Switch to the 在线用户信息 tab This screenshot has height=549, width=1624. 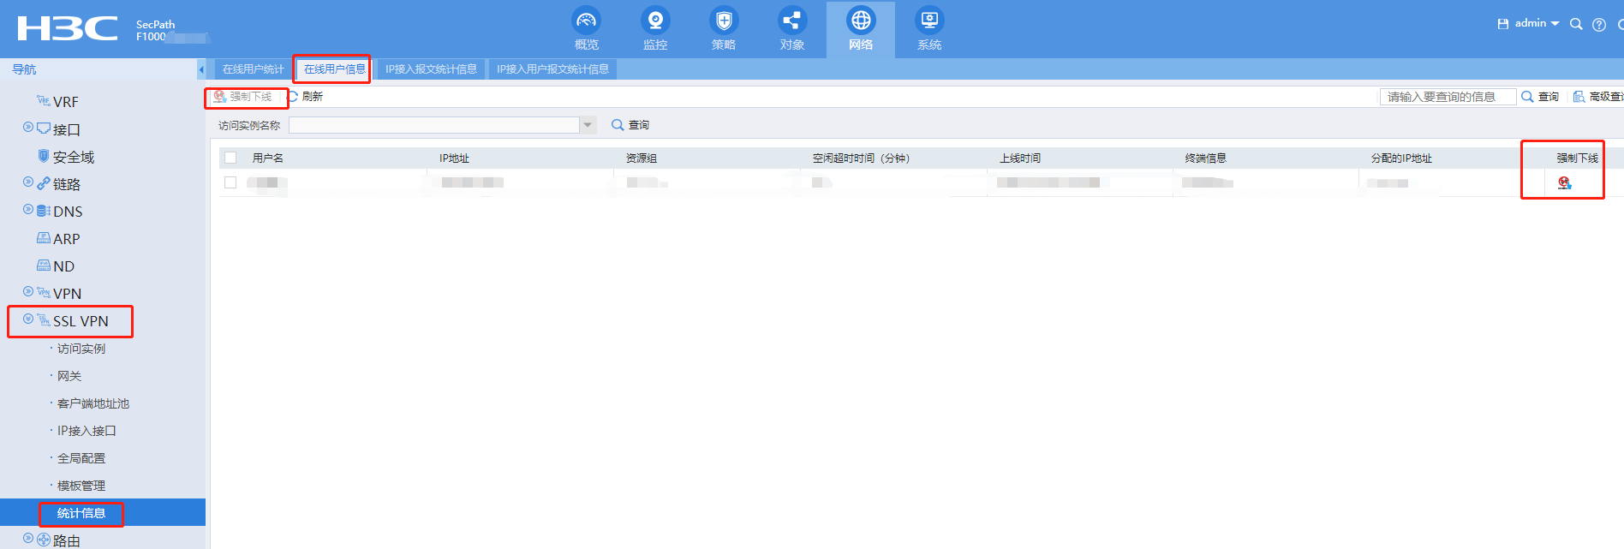click(x=334, y=69)
